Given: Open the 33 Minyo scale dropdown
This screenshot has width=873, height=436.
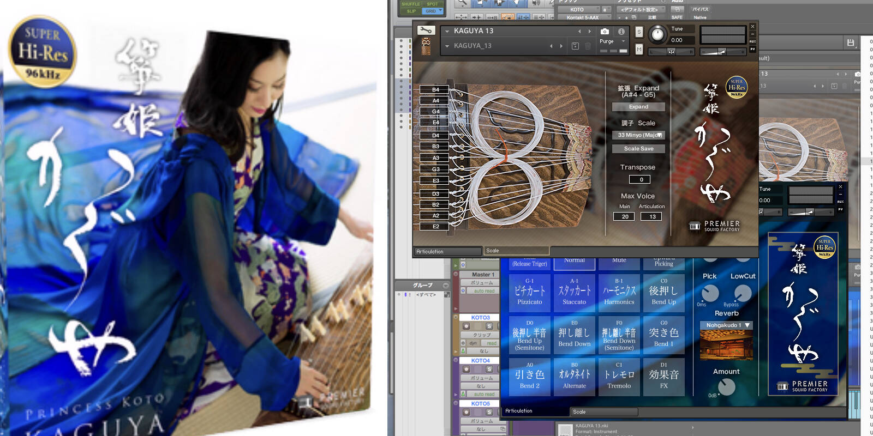Looking at the screenshot, I should click(x=638, y=135).
